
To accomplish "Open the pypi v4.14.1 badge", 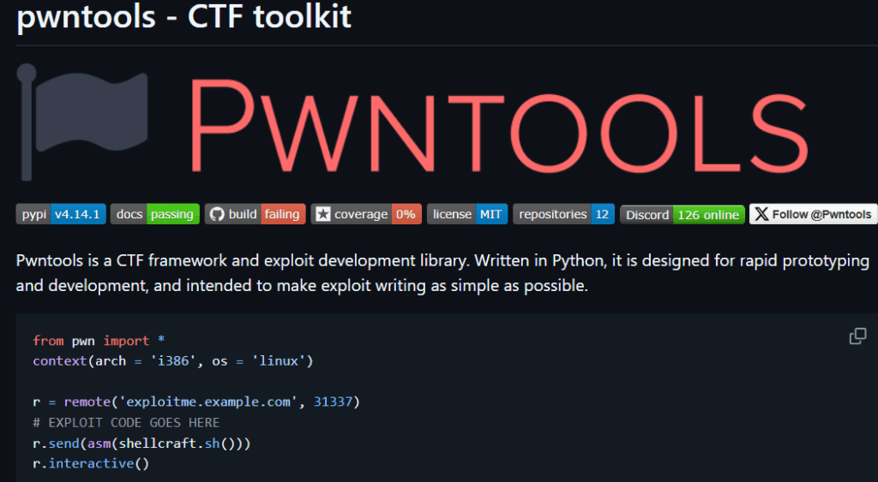I will click(61, 214).
